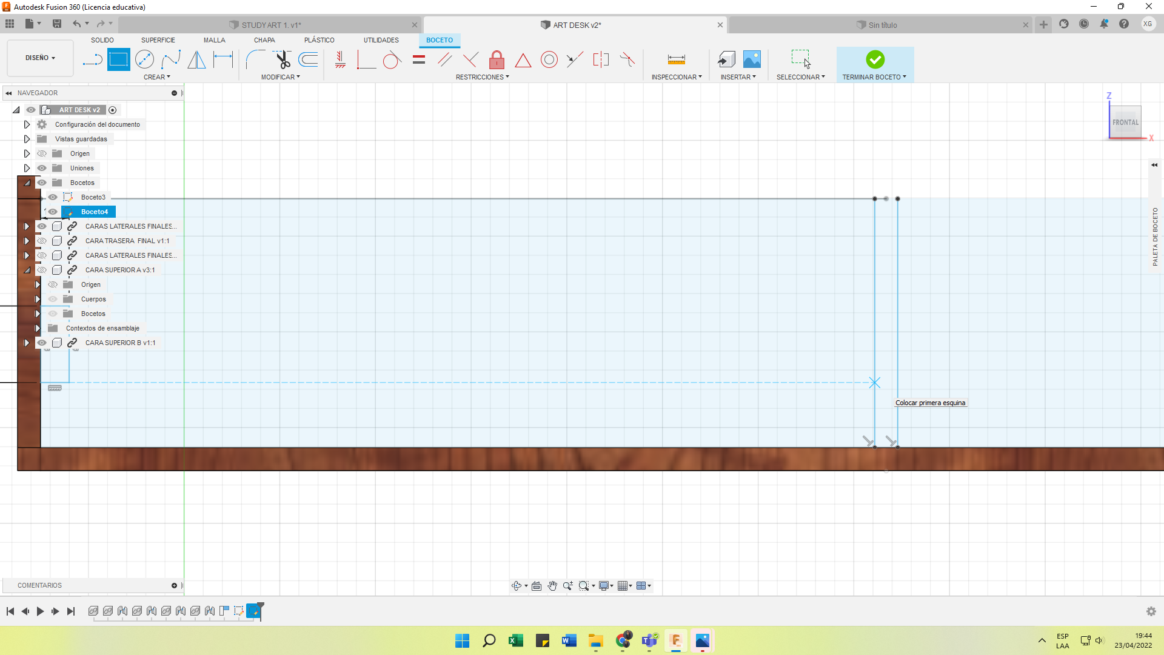The height and width of the screenshot is (655, 1164).
Task: Choose the Sketch Dimension tool
Action: [223, 59]
